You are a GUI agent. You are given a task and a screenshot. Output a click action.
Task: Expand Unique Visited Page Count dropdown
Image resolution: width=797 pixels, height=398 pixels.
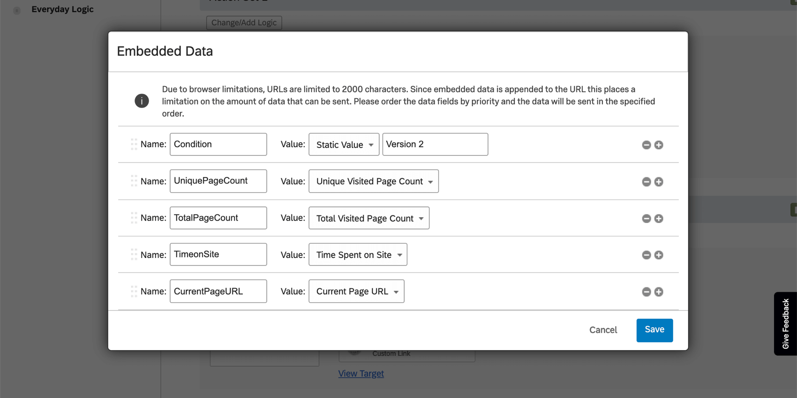(373, 181)
